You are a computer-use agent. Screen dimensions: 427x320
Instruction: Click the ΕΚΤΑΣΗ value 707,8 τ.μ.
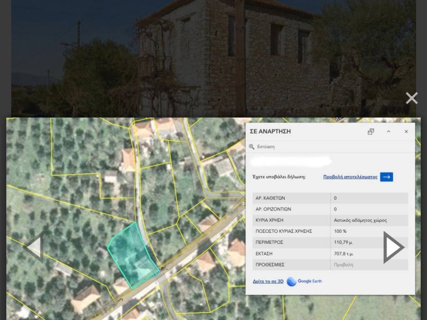point(344,253)
